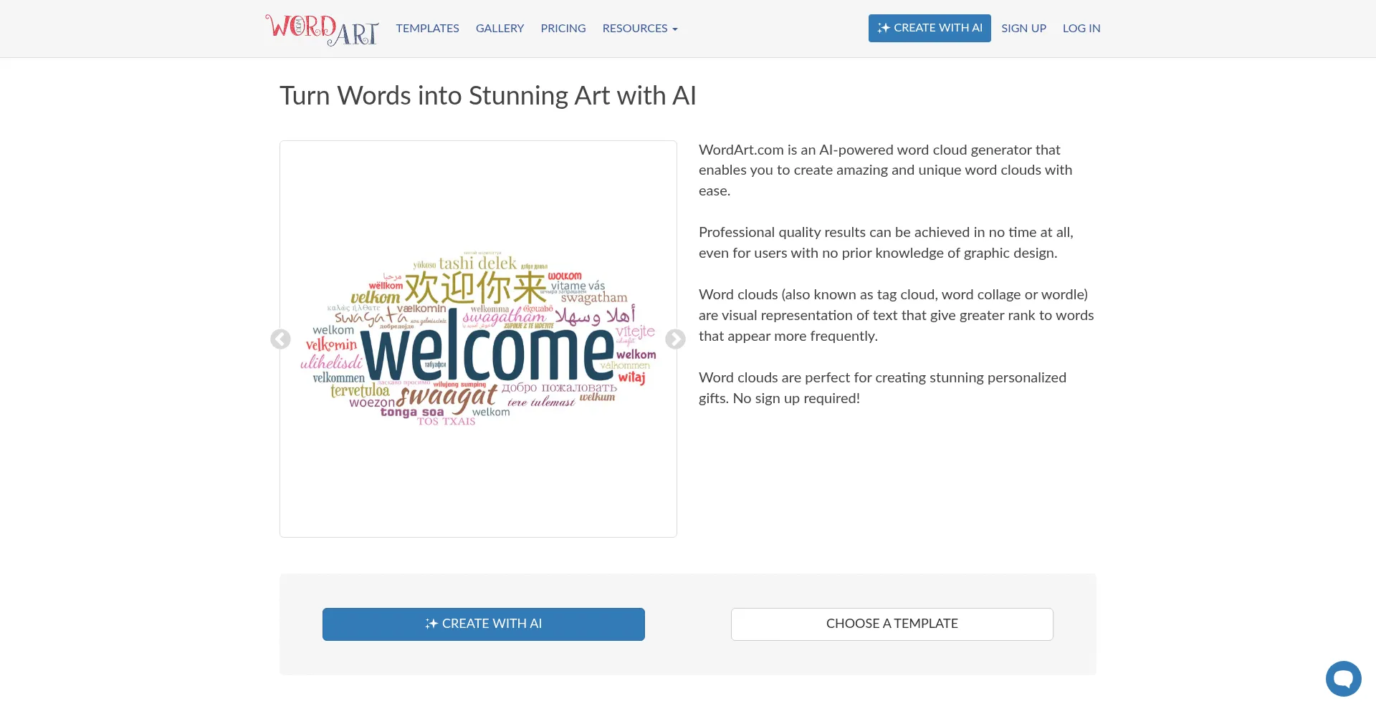Select CHOOSE A TEMPLATE button
Image resolution: width=1376 pixels, height=711 pixels.
click(892, 624)
